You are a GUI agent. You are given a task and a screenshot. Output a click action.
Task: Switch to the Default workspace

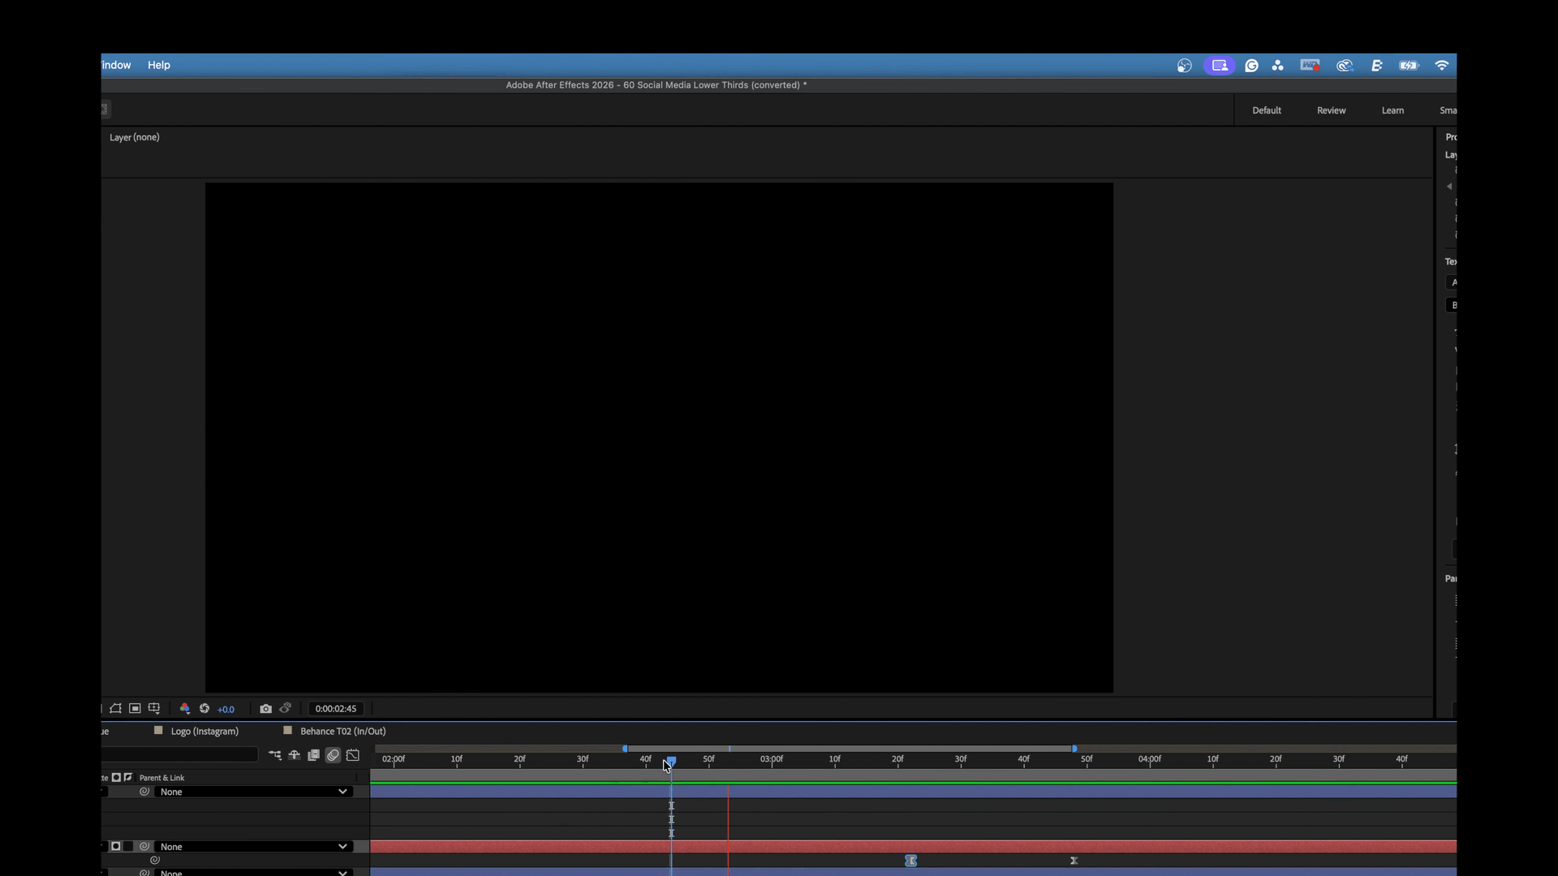click(x=1267, y=110)
